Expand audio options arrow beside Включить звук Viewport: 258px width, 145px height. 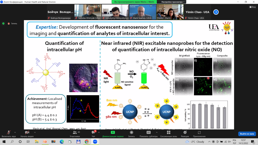pyautogui.click(x=15, y=132)
